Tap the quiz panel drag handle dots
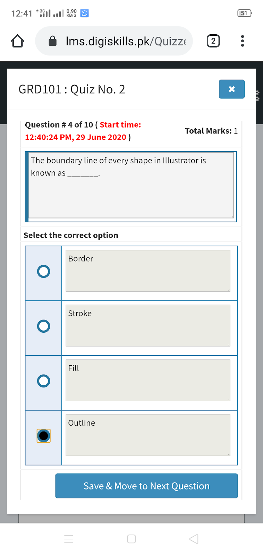263x555 pixels. click(257, 96)
